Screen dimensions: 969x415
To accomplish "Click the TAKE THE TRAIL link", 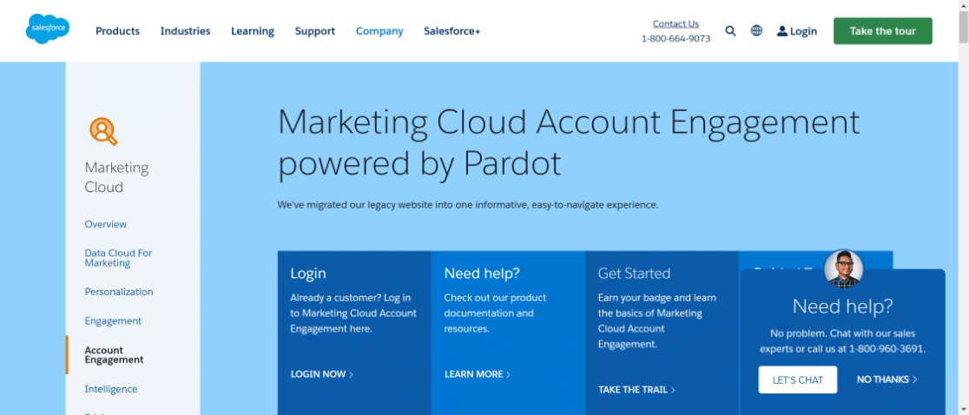I will click(x=636, y=390).
